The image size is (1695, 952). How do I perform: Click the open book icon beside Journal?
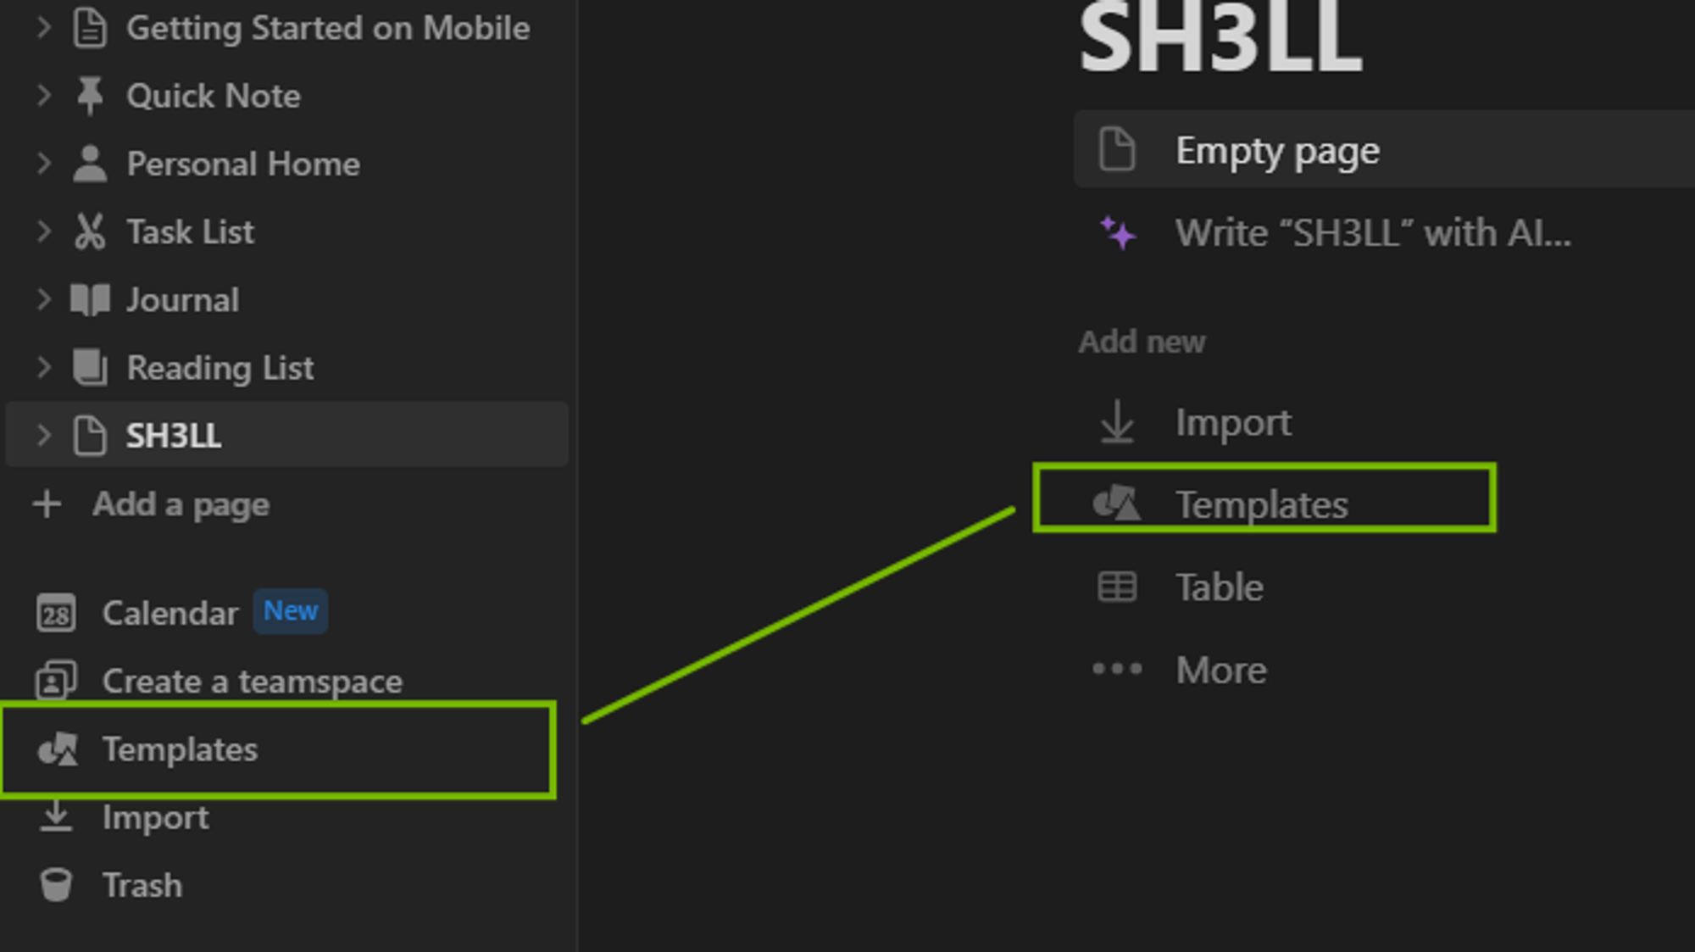[90, 299]
